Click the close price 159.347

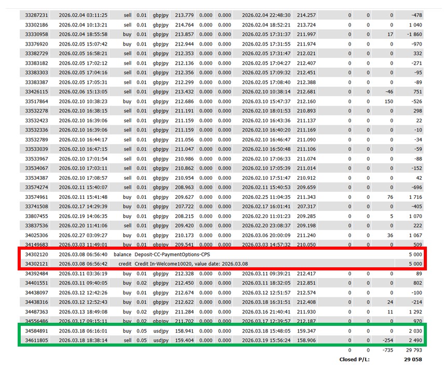[x=307, y=331]
